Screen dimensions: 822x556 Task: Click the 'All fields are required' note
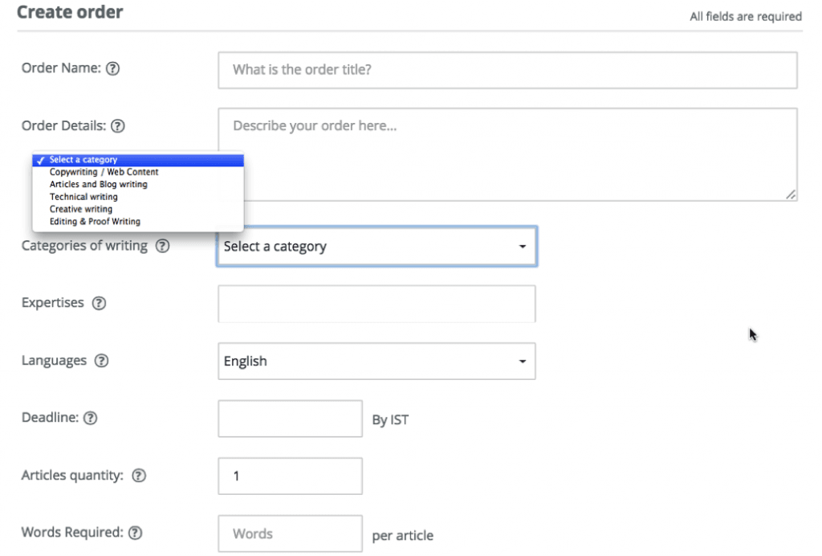click(x=746, y=17)
